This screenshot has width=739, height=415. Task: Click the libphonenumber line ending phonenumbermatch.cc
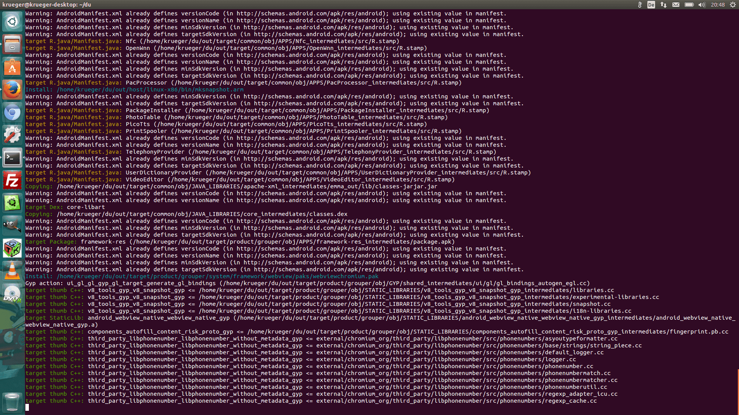(318, 373)
